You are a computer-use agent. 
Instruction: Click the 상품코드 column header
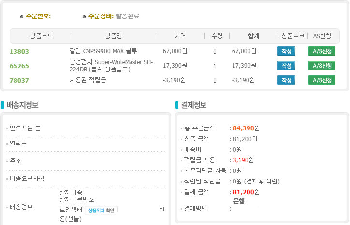pos(41,36)
